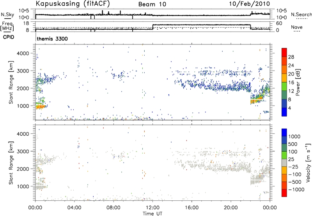Select the '16' label on Power colorbar

click(x=291, y=83)
